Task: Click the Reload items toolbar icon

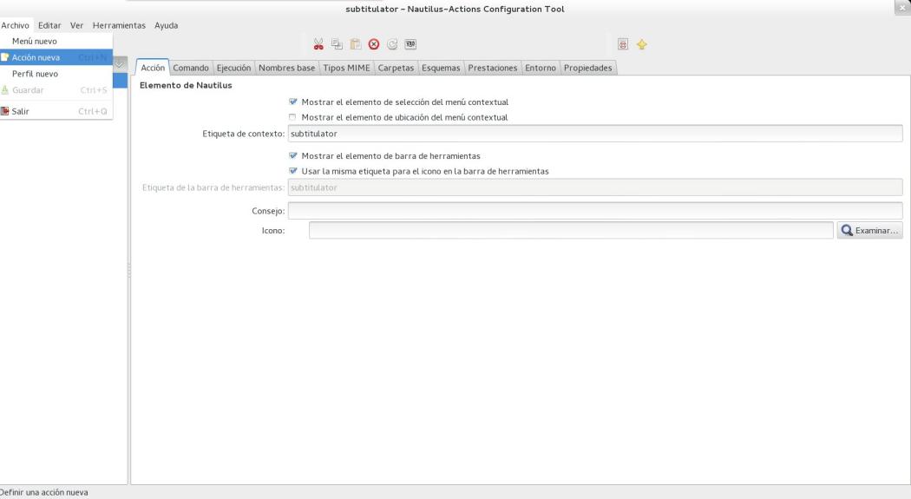Action: click(392, 44)
